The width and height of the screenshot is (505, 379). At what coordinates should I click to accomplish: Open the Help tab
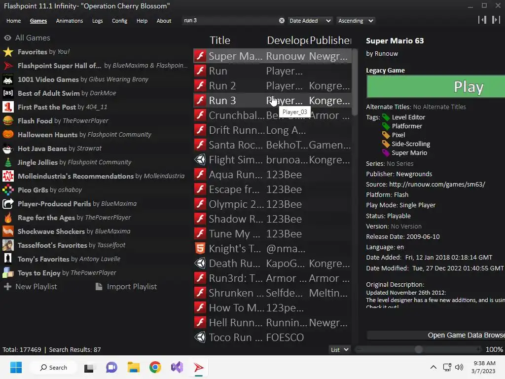click(142, 21)
